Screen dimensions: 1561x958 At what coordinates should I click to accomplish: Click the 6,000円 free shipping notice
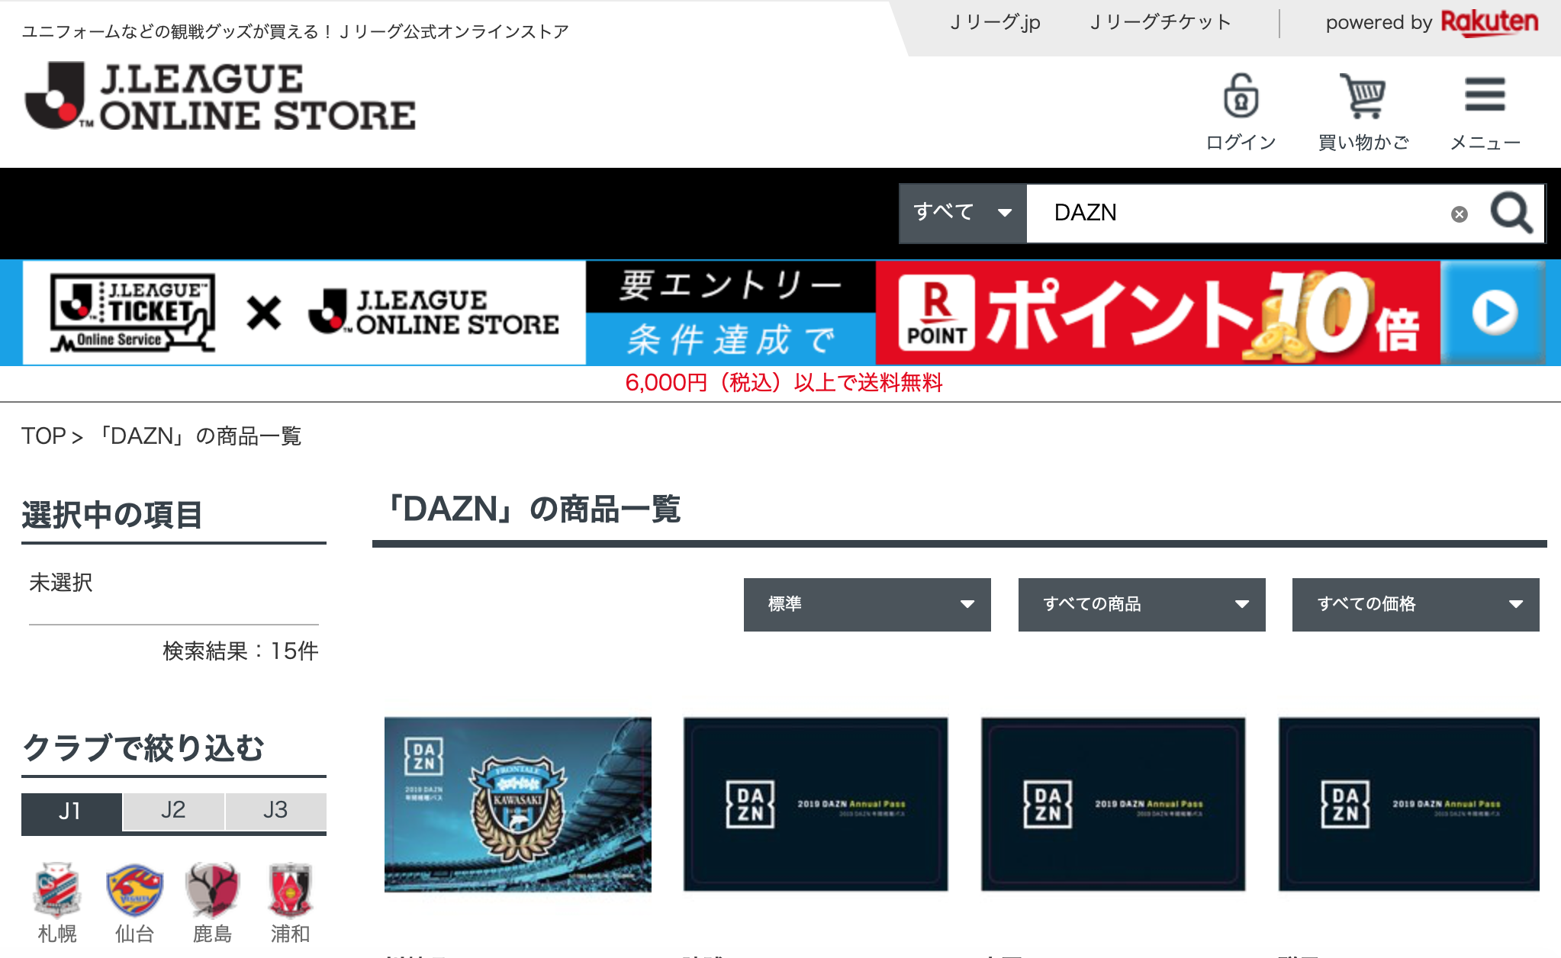[784, 383]
